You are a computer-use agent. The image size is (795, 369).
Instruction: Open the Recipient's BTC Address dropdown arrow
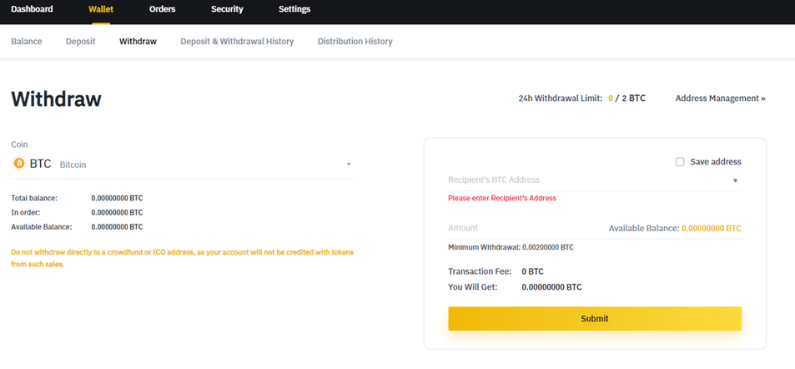pos(735,180)
